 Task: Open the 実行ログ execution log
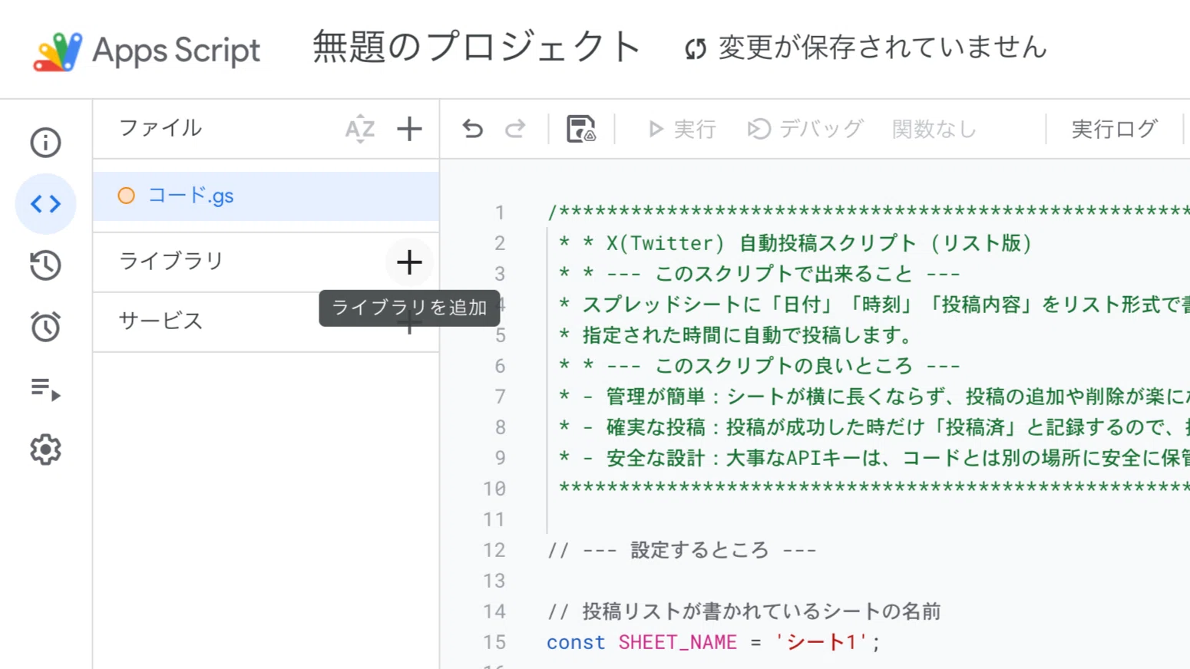tap(1114, 129)
